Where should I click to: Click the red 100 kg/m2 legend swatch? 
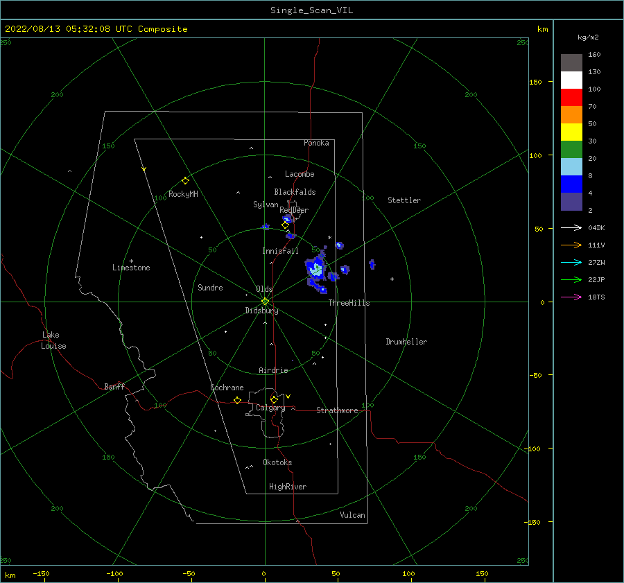tap(571, 98)
